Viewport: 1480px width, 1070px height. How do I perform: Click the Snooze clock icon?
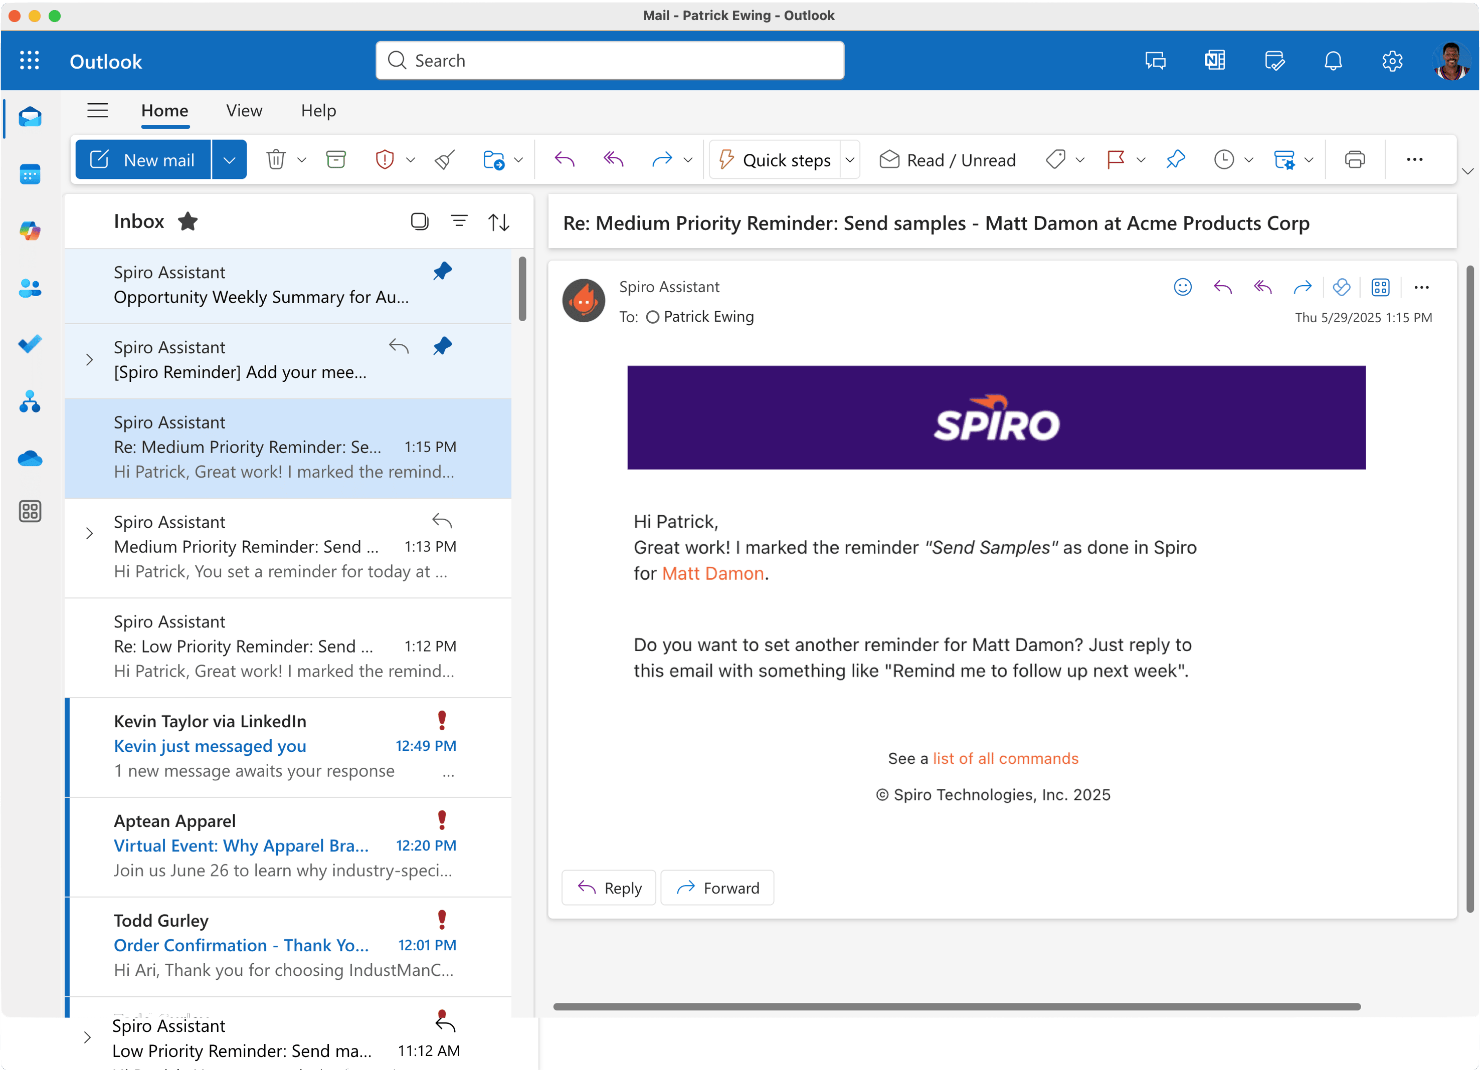point(1224,160)
